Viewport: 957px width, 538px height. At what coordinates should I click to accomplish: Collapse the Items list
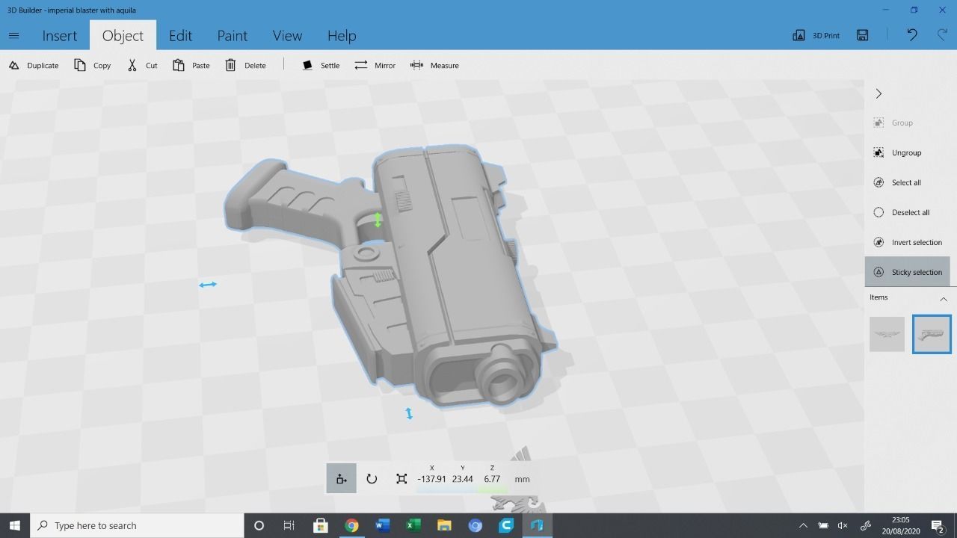(x=943, y=298)
